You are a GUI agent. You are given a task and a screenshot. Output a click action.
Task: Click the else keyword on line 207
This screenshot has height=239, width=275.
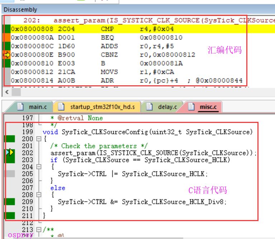click(58, 188)
